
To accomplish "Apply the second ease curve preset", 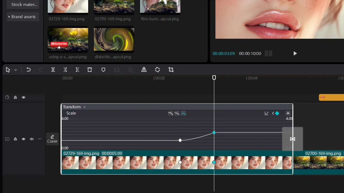I will pos(177,113).
